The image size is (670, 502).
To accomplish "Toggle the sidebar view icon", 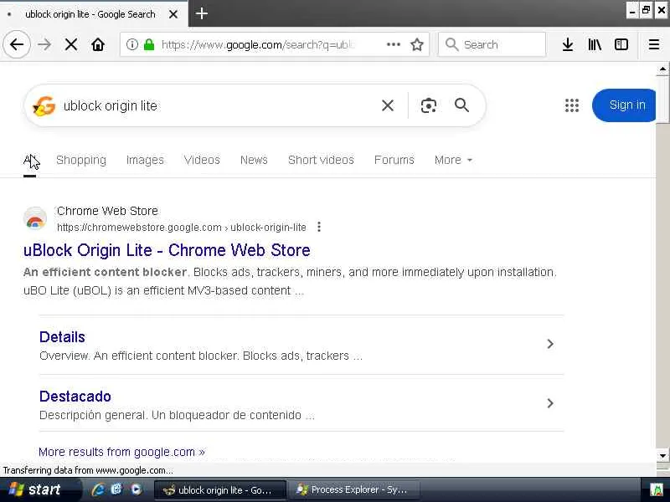I will tap(621, 44).
